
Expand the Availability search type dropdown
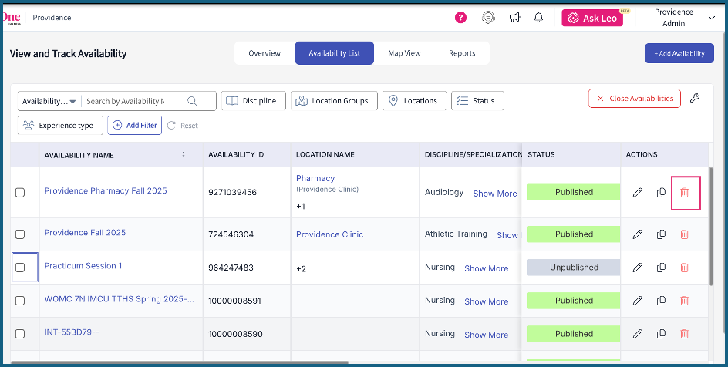click(49, 101)
